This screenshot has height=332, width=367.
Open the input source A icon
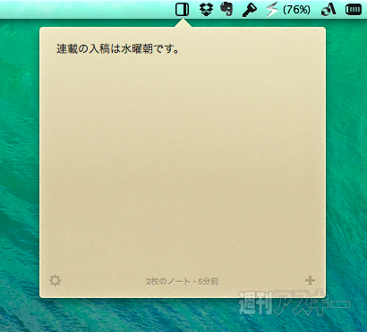tap(329, 10)
